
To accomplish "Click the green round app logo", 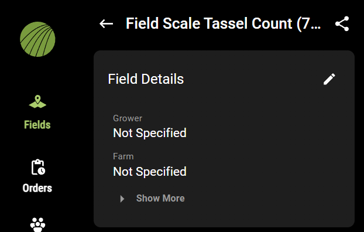I will click(x=37, y=39).
